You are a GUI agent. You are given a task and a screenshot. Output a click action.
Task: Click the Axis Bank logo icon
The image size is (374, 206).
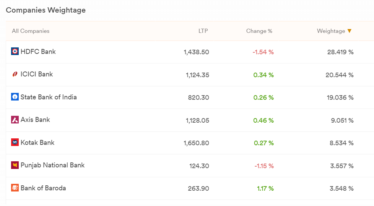click(x=15, y=120)
